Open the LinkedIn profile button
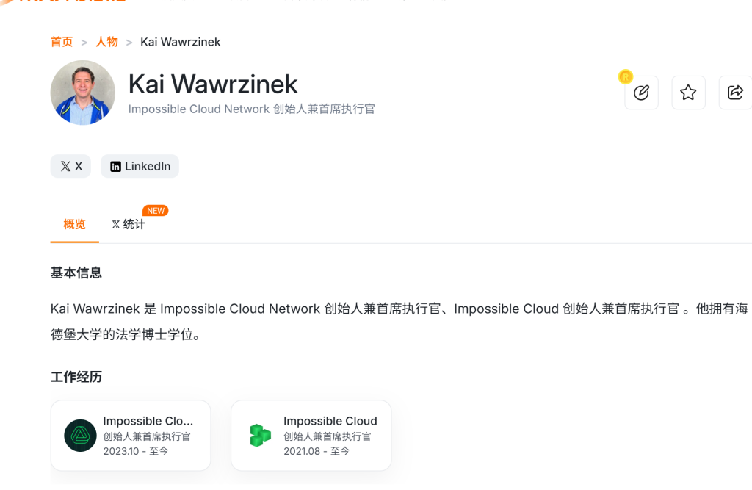Image resolution: width=752 pixels, height=490 pixels. (x=140, y=166)
